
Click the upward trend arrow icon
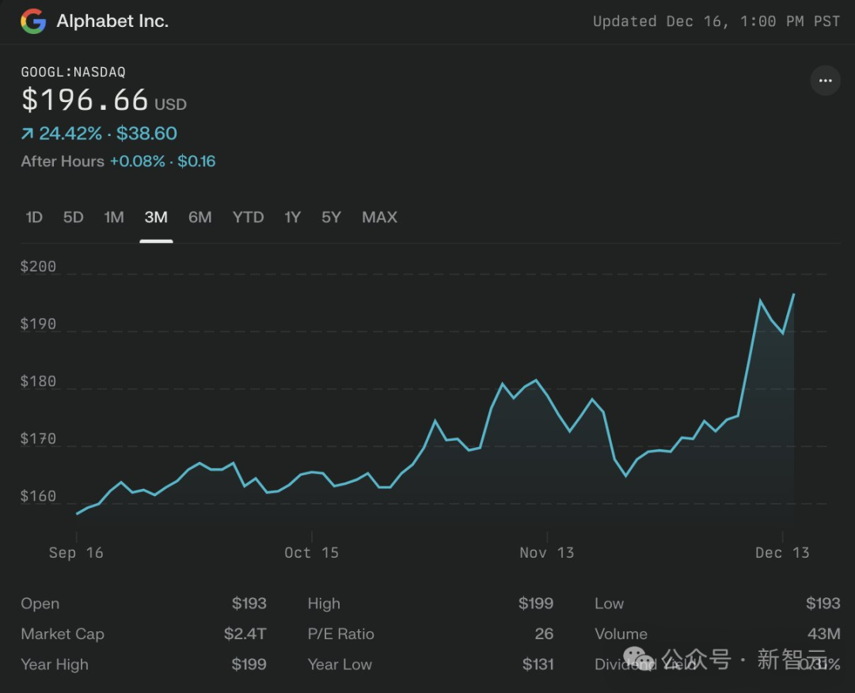click(28, 134)
